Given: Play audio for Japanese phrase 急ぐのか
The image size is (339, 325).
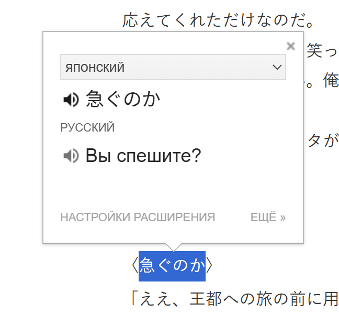Looking at the screenshot, I should pos(71,100).
